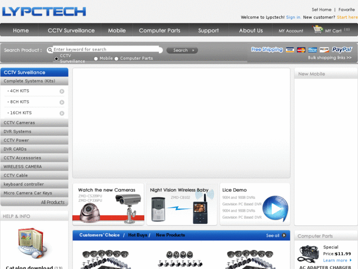Expand the 16CH KITS arrow
Screen dimensions: 358x269
tap(62, 114)
